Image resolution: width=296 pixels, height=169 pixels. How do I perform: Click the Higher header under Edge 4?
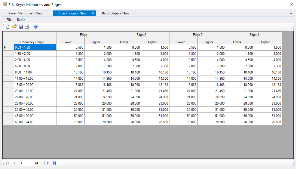tap(268, 42)
